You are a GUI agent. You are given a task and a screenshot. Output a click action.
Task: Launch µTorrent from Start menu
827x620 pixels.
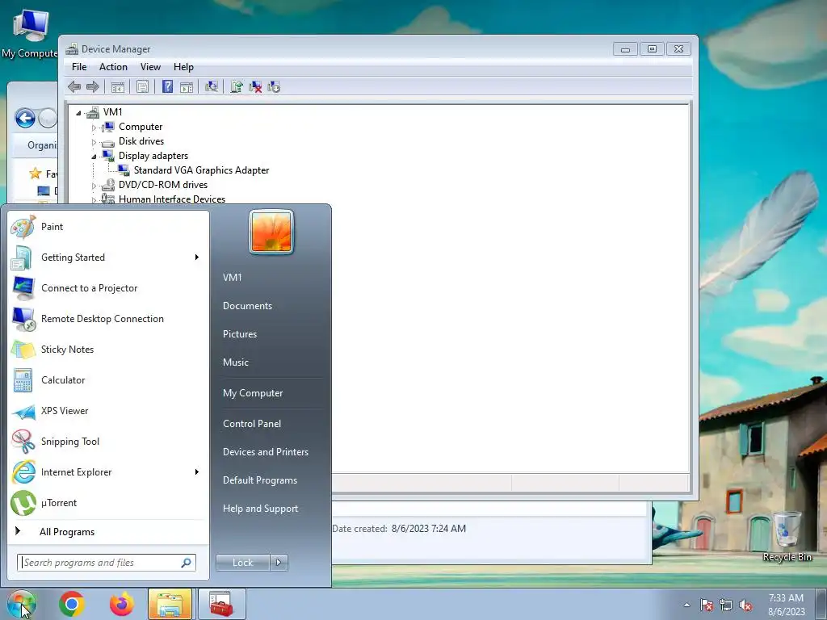[109, 503]
